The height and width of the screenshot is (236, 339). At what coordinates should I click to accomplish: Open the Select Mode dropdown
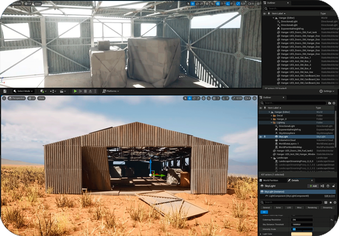(x=23, y=91)
